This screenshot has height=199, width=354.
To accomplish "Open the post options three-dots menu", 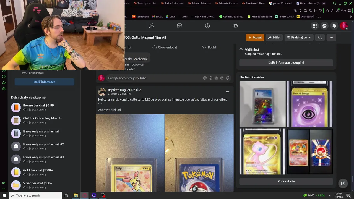I will click(x=227, y=92).
